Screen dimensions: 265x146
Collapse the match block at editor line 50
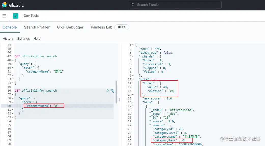click(x=12, y=68)
